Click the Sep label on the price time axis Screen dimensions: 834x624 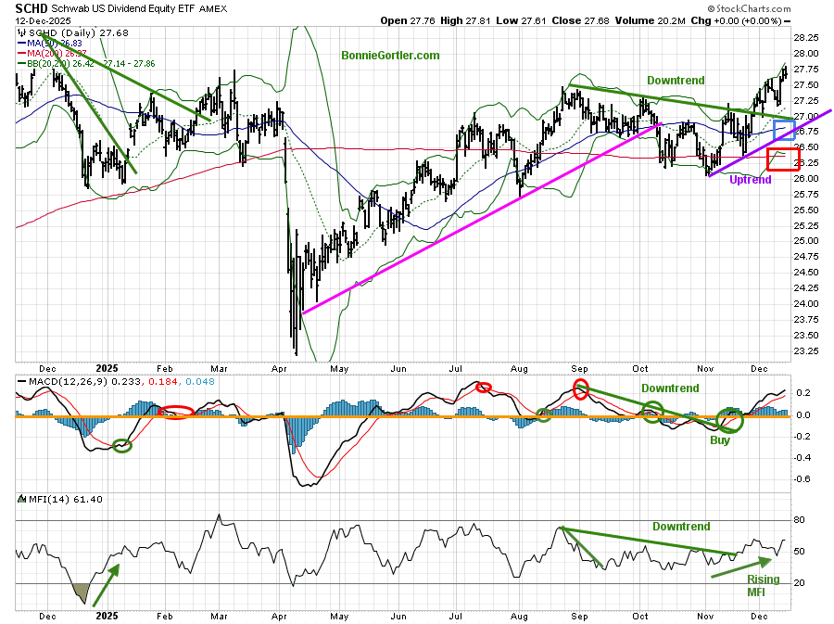pyautogui.click(x=579, y=368)
